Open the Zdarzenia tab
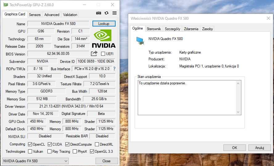The height and width of the screenshot is (166, 274). tap(191, 29)
